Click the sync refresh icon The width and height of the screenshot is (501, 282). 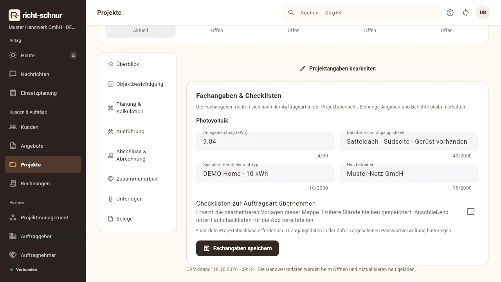466,13
